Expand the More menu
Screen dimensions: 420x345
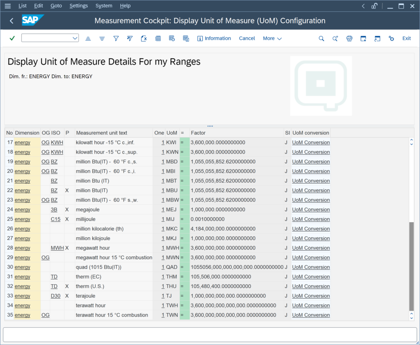click(x=272, y=38)
